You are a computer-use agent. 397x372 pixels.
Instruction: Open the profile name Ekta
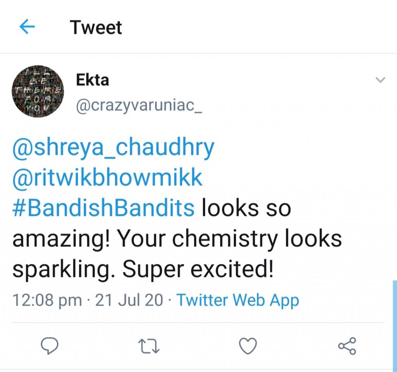click(92, 80)
